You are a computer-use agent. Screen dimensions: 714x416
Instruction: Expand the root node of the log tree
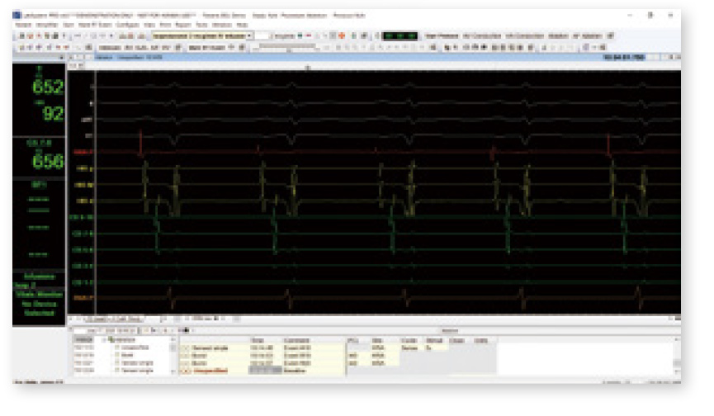pyautogui.click(x=104, y=339)
